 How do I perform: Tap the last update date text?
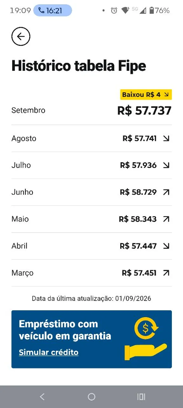click(91, 299)
